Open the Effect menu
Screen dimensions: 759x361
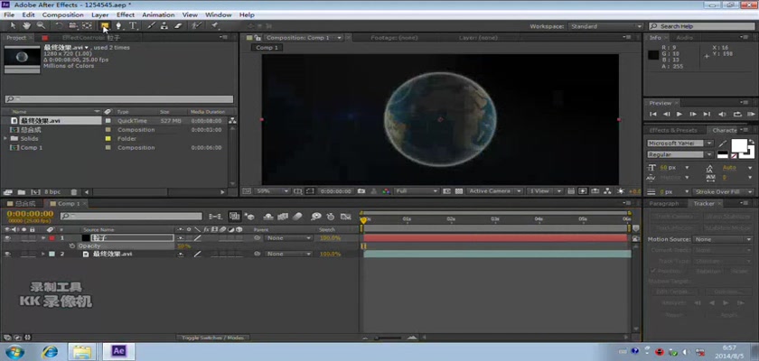coord(126,15)
